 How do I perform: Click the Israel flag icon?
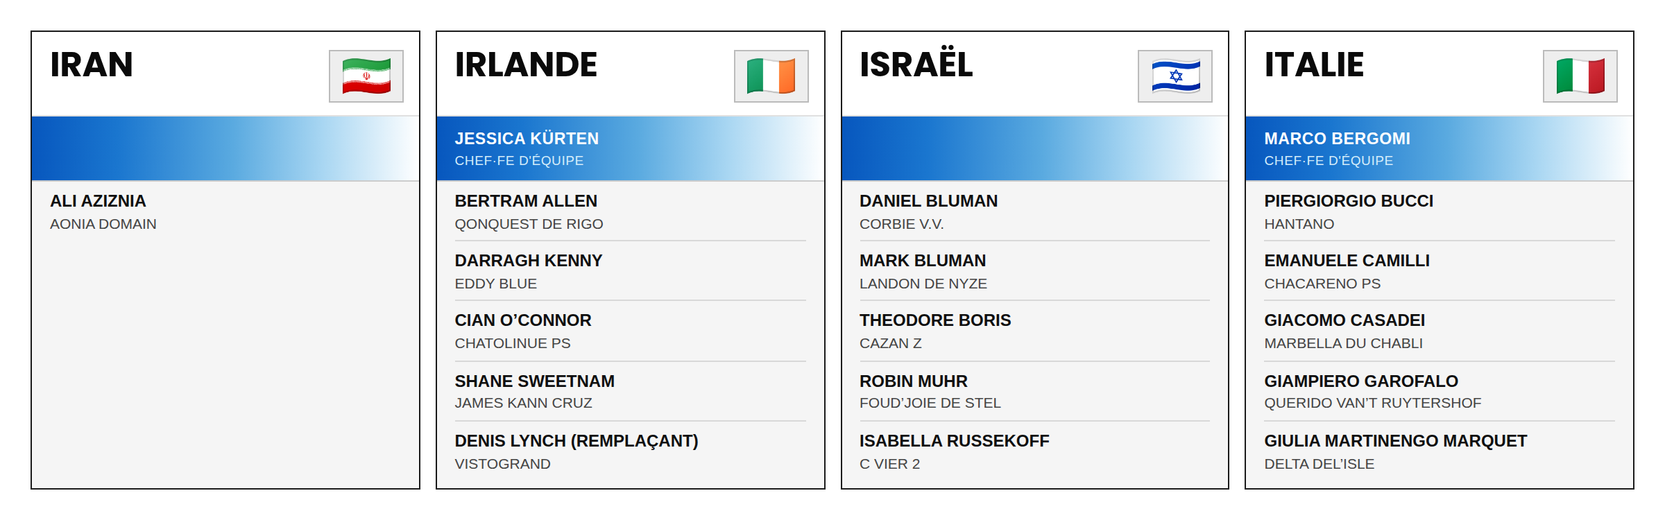(1175, 76)
